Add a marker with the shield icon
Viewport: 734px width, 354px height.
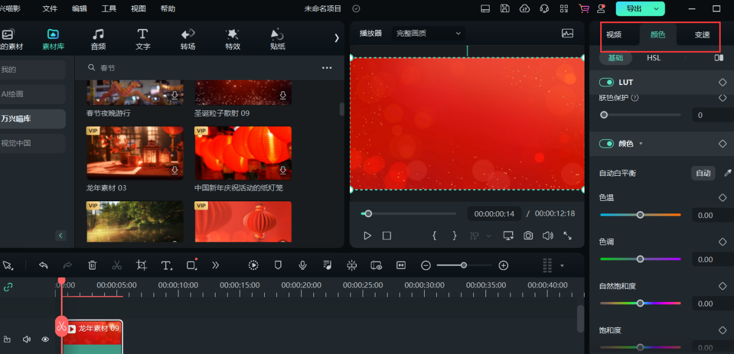278,265
